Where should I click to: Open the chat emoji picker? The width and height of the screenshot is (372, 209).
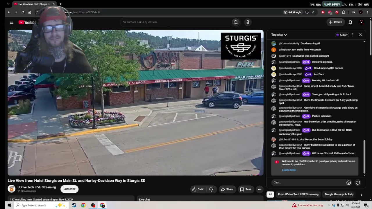pyautogui.click(x=348, y=183)
